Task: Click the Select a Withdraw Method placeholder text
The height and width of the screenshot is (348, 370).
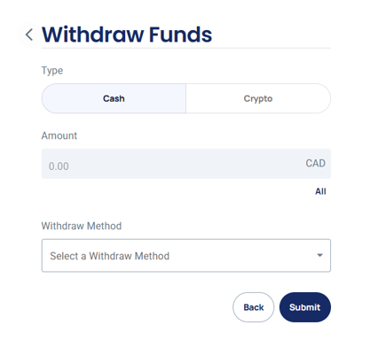Action: [110, 256]
